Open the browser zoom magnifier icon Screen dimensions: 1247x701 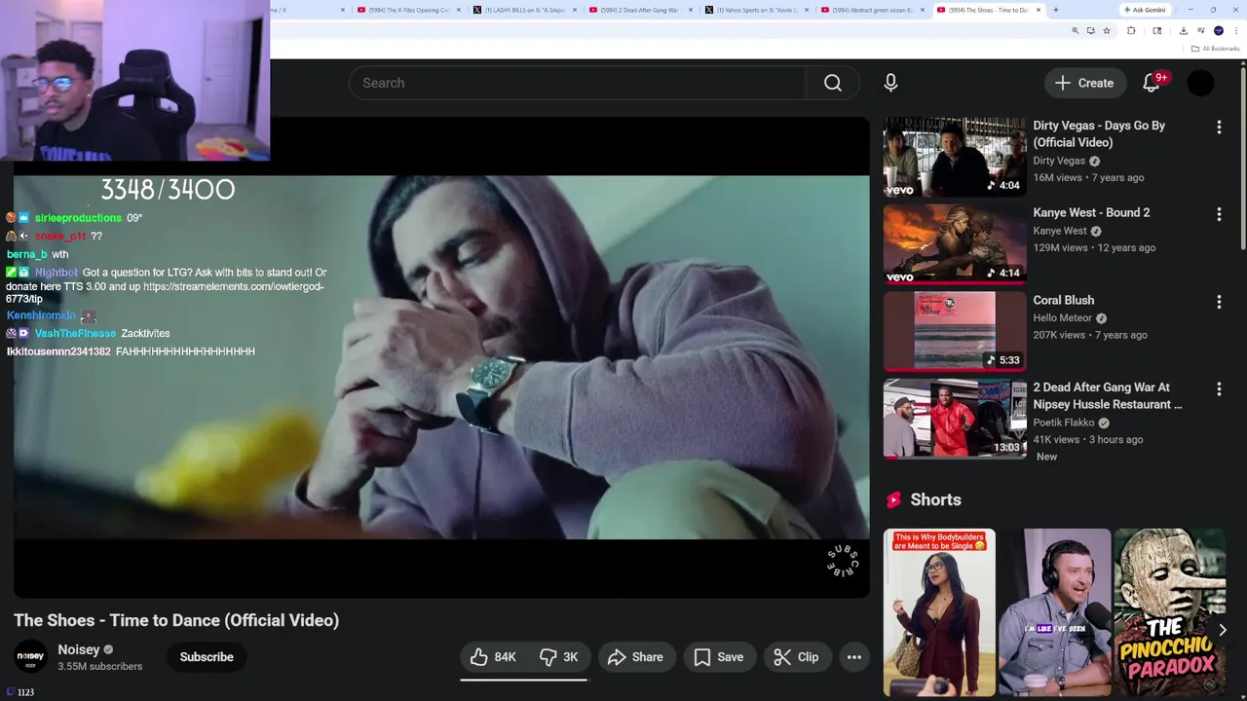[x=1076, y=30]
